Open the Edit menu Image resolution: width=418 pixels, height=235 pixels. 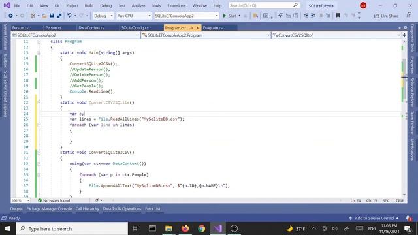(x=30, y=5)
